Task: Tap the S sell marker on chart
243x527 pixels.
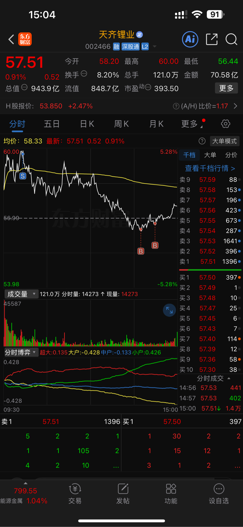Action: pos(23,176)
